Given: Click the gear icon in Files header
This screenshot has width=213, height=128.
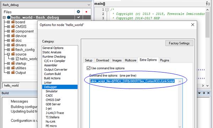Looking at the screenshot, I should click(x=78, y=12).
